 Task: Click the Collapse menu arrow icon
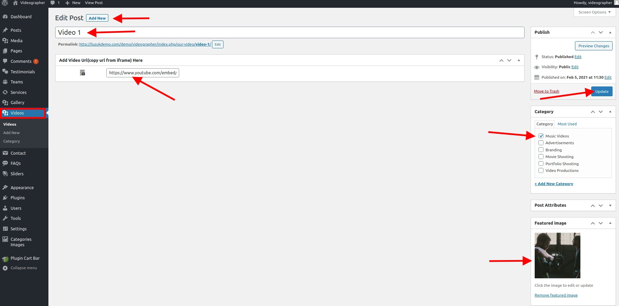click(x=5, y=268)
